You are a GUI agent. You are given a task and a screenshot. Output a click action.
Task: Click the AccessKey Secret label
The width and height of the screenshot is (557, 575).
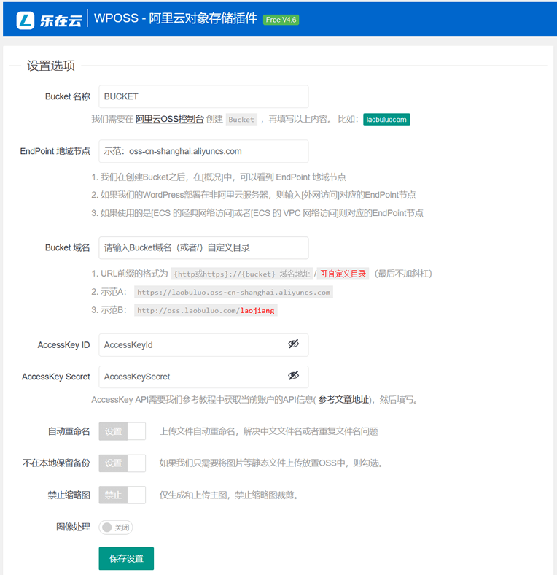[x=55, y=377]
